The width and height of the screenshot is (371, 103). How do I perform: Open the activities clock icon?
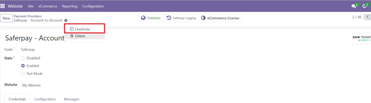(x=364, y=6)
